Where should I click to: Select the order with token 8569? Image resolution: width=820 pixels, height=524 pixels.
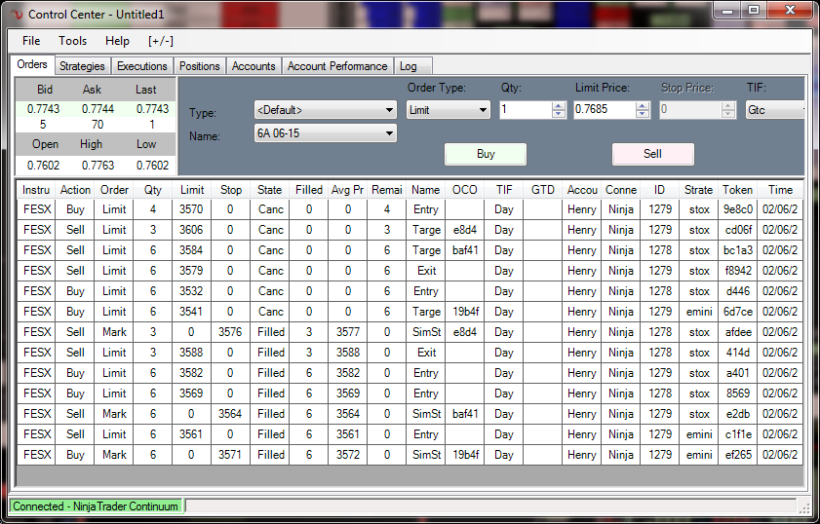coord(410,393)
